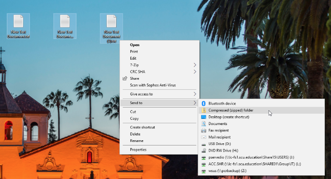This screenshot has height=179, width=331.
Task: Click the Desktop shortcut monitor icon
Action: pyautogui.click(x=204, y=117)
